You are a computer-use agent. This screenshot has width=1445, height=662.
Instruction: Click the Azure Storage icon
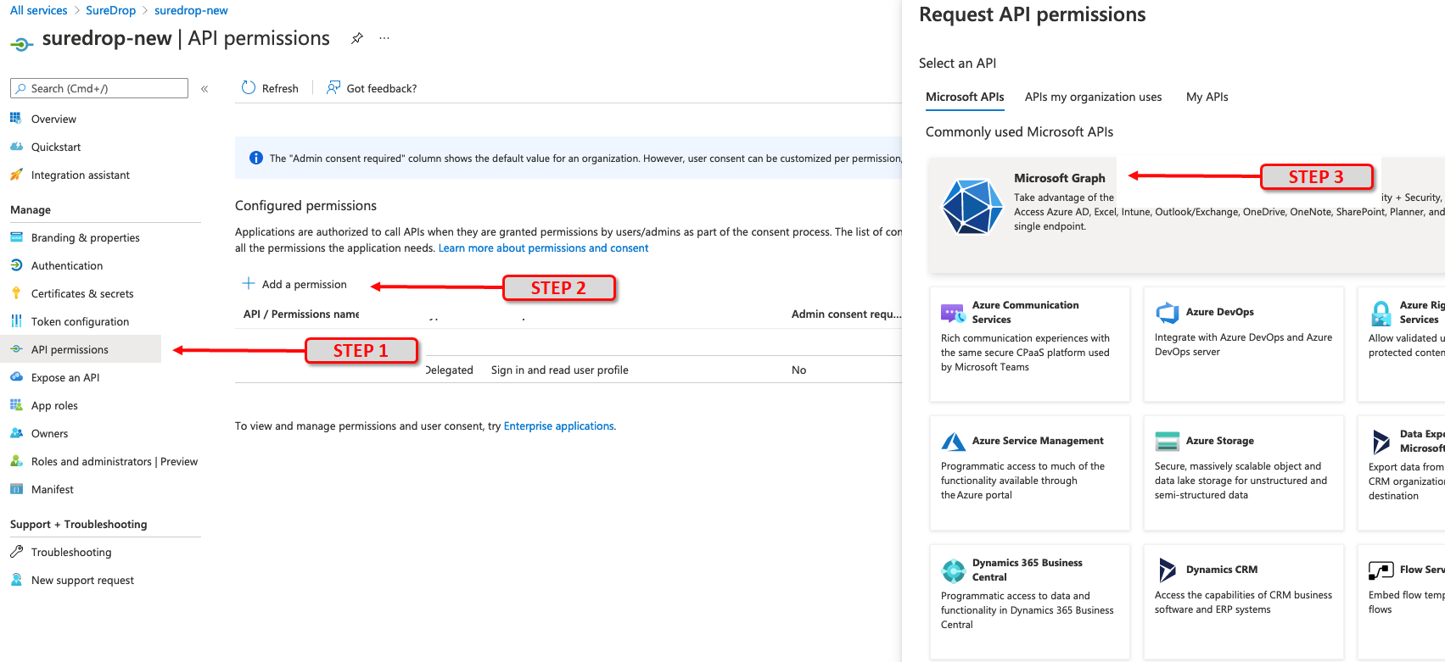click(x=1168, y=442)
